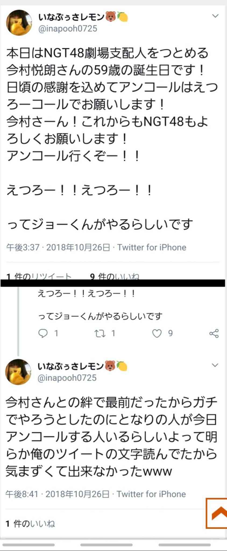Like the tweet with heart icon
The image size is (227, 551).
click(x=157, y=333)
